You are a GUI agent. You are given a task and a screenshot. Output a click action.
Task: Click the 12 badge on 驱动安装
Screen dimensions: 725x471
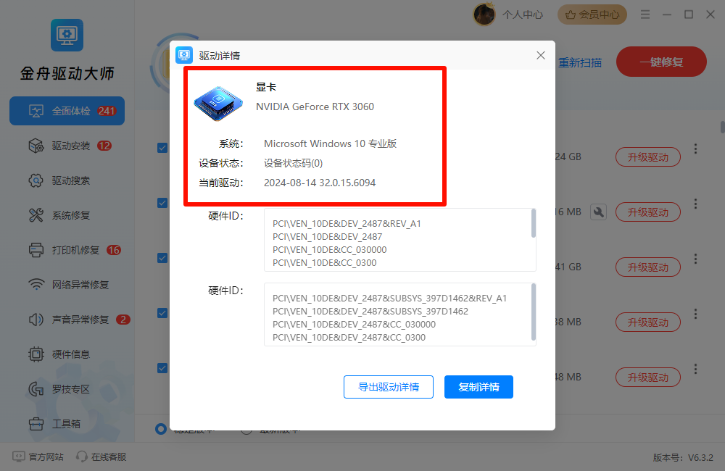click(104, 146)
